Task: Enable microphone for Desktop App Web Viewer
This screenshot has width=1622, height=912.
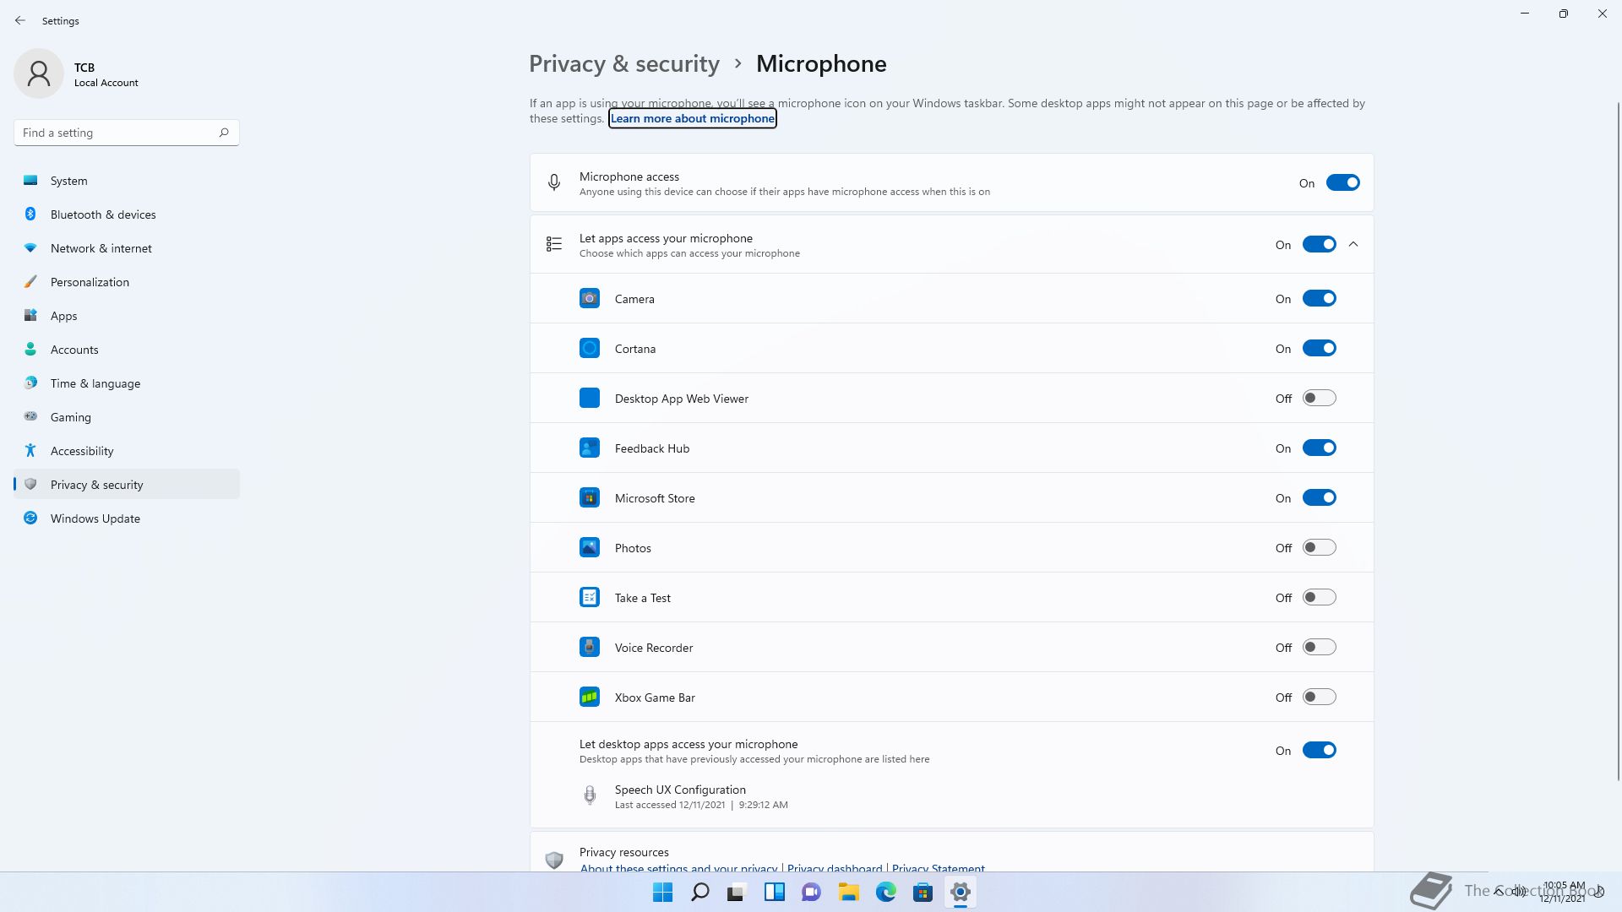Action: coord(1319,398)
